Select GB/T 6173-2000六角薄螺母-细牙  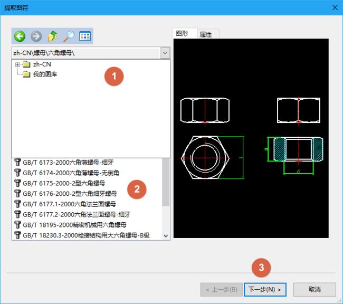pos(68,163)
